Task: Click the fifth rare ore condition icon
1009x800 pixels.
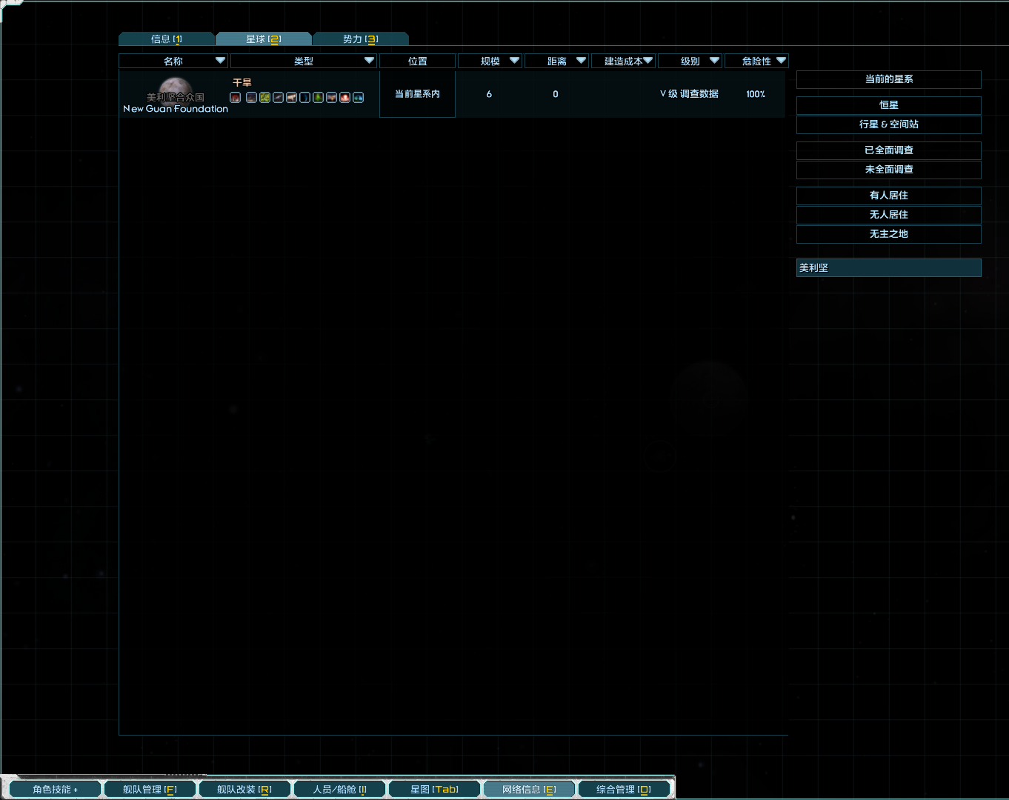Action: pyautogui.click(x=291, y=97)
